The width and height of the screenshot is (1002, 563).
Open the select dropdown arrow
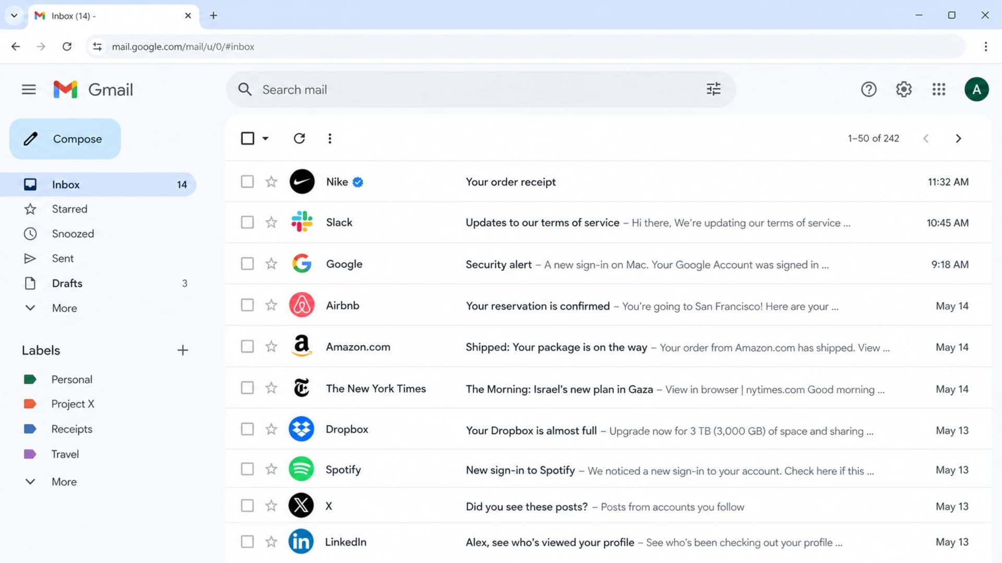pyautogui.click(x=265, y=139)
